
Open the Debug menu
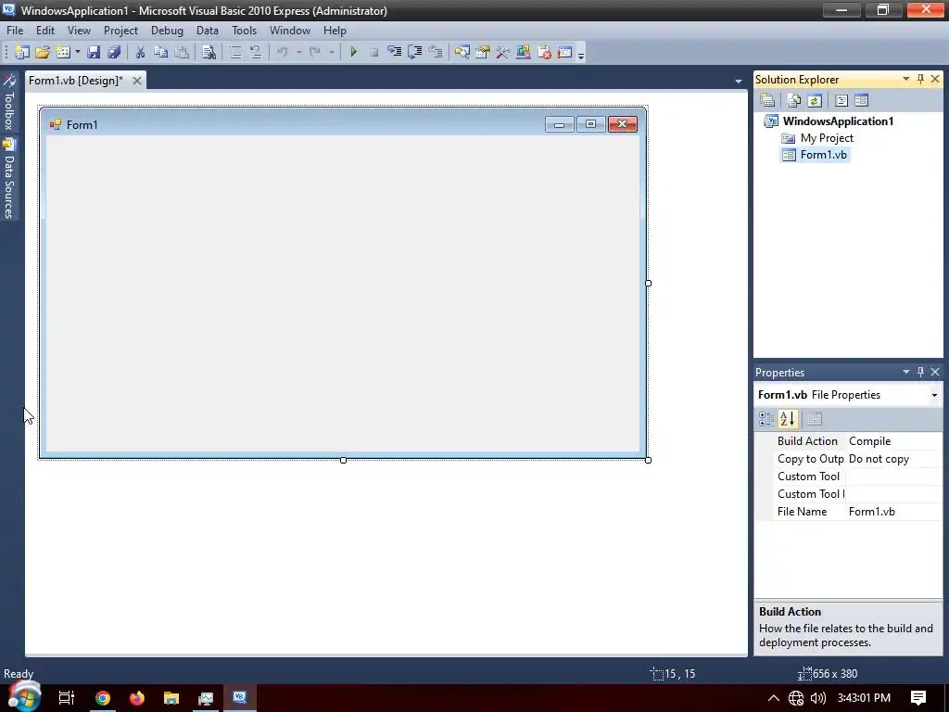coord(167,31)
